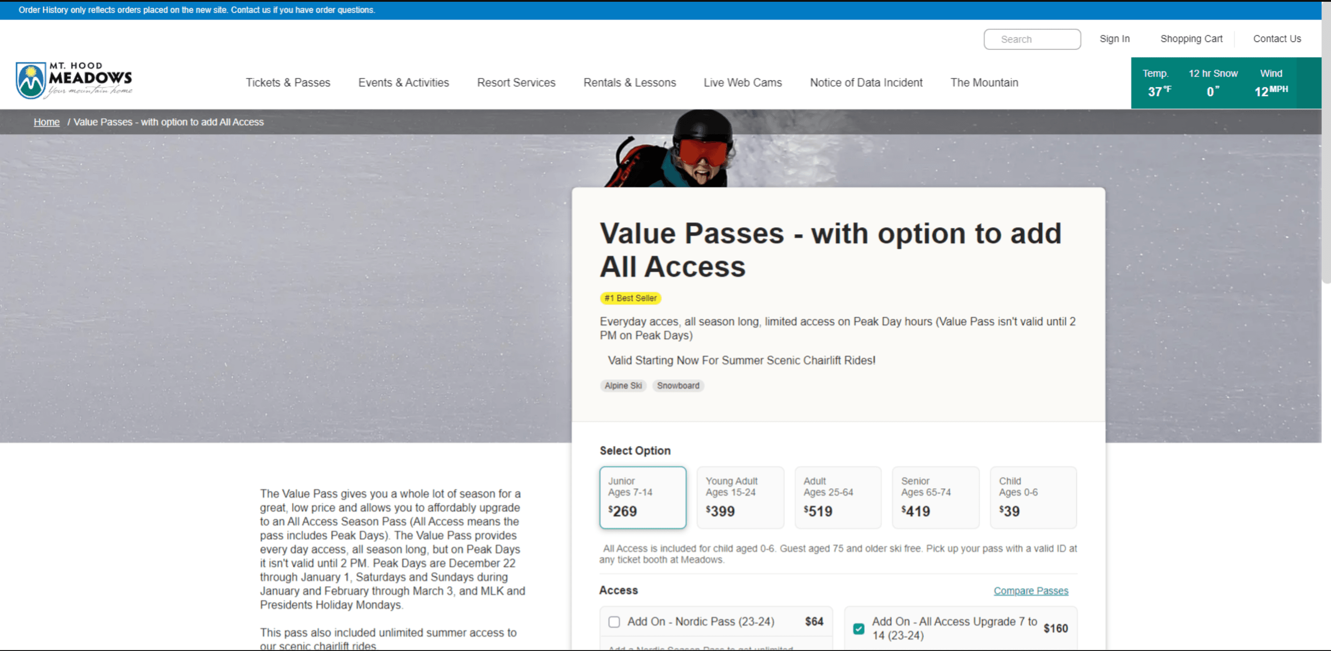The width and height of the screenshot is (1331, 651).
Task: Open Live Web Cams
Action: click(743, 82)
